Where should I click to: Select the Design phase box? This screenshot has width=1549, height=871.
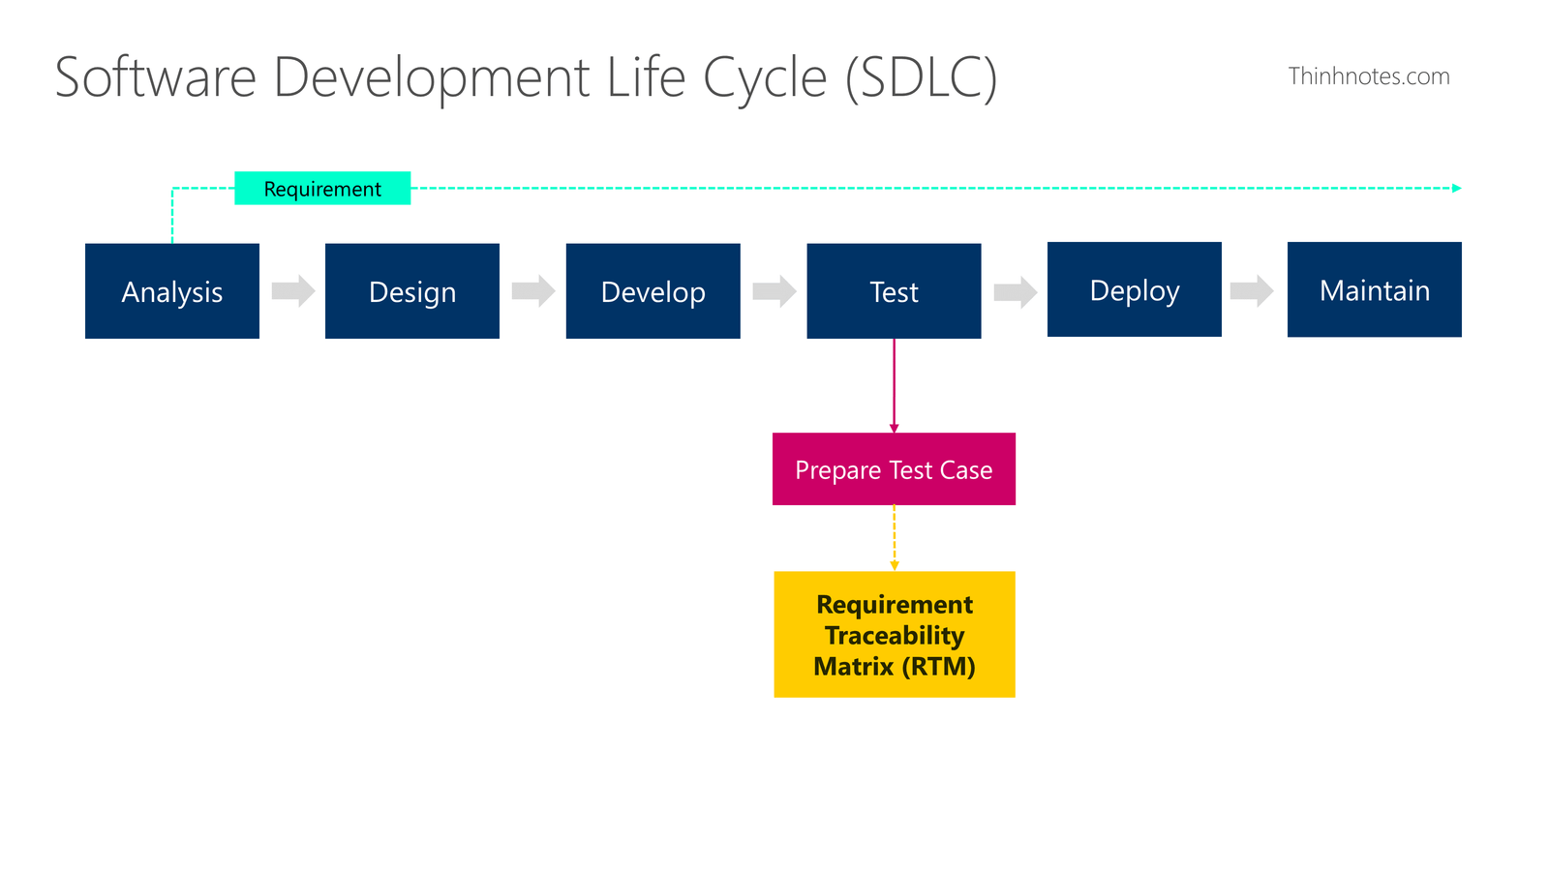[x=412, y=291]
